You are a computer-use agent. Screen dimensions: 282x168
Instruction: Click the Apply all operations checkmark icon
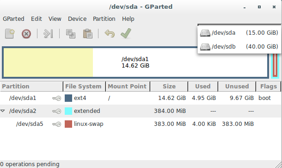[126, 33]
